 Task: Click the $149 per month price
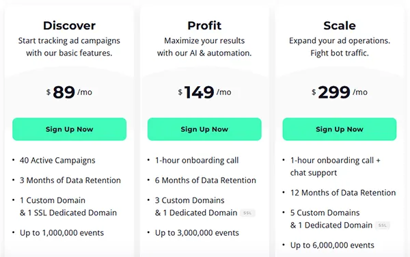204,92
